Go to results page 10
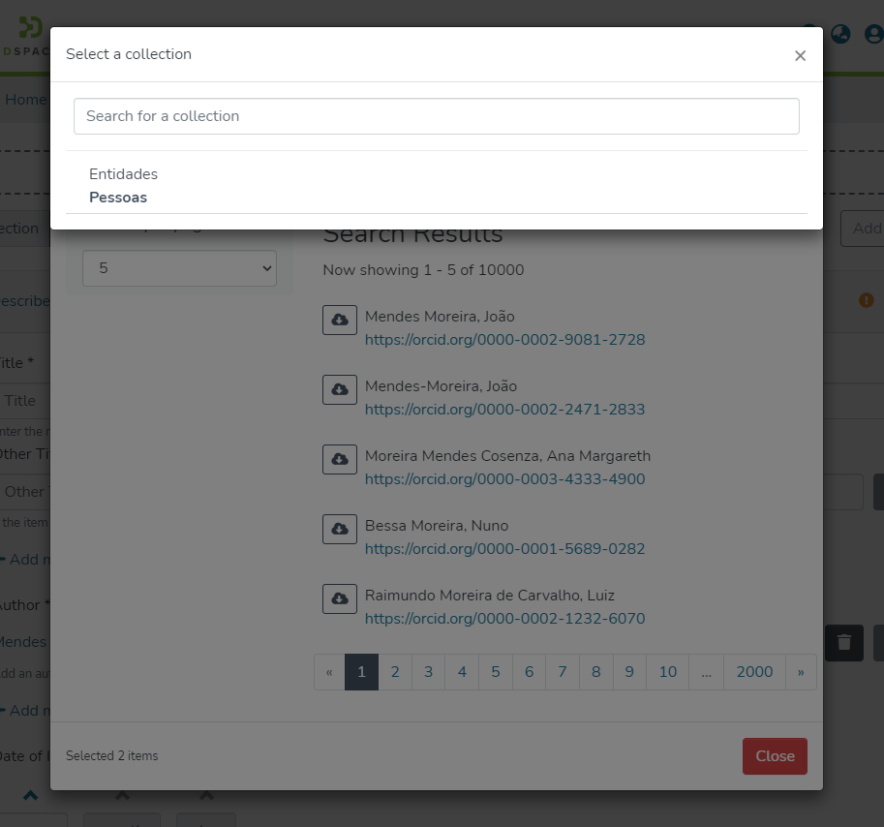The image size is (884, 827). click(x=668, y=672)
